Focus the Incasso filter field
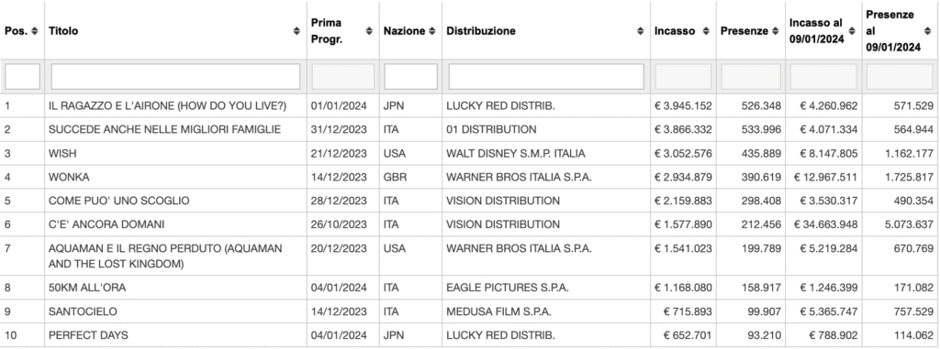This screenshot has height=349, width=940. point(683,77)
